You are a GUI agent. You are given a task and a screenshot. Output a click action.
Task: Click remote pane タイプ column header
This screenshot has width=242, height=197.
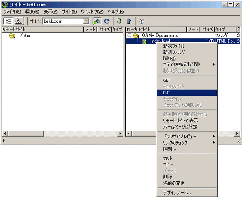[117, 29]
